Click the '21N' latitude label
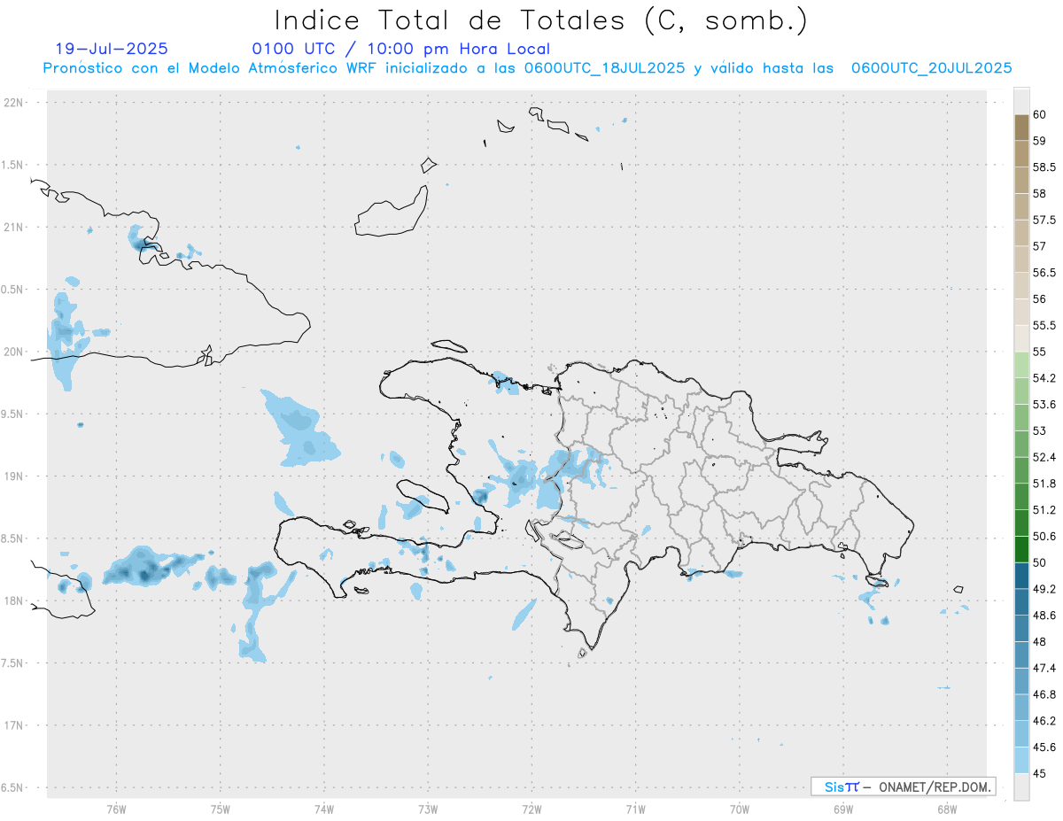 [x=14, y=228]
